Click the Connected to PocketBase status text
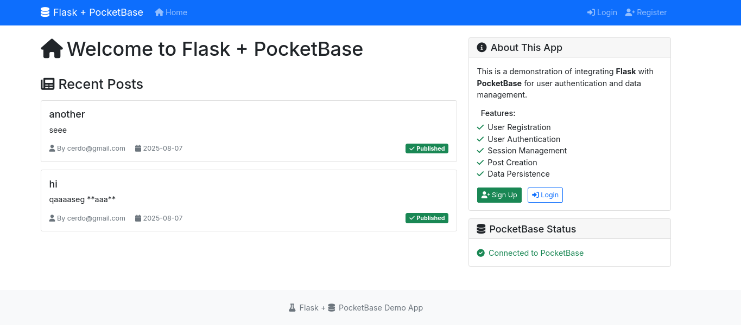Screen dimensions: 741x336 coord(536,253)
